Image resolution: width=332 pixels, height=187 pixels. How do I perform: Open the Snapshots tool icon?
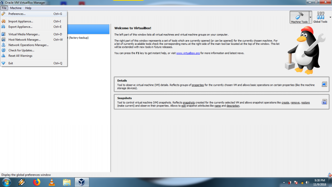tap(324, 102)
